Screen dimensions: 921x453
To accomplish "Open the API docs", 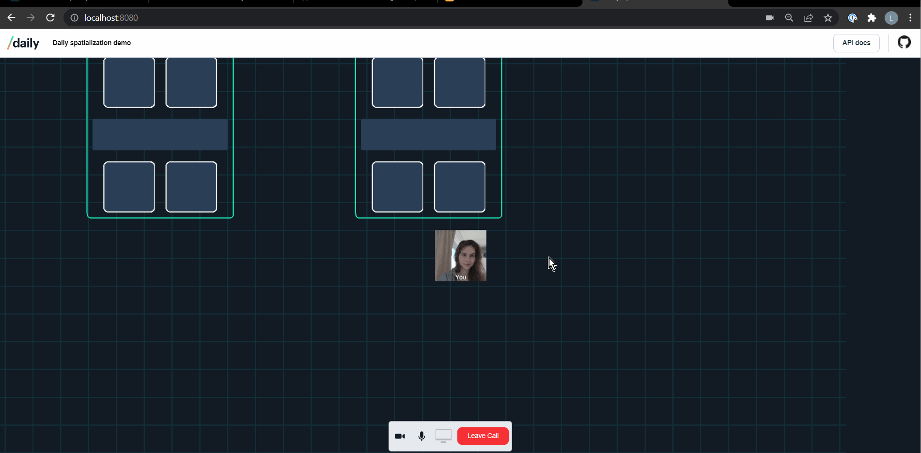I will click(x=856, y=43).
